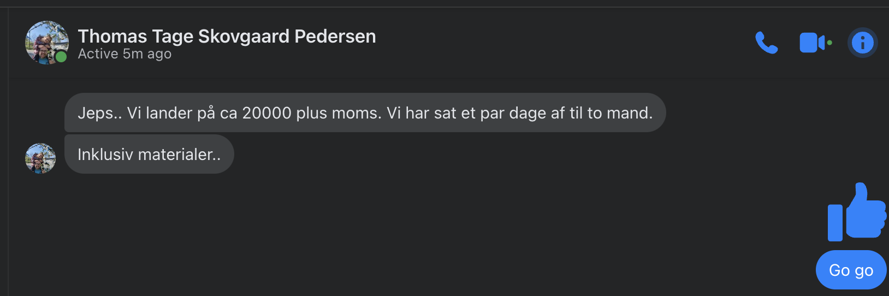Select the "Inklusiv materialer.." message bubble

[149, 155]
